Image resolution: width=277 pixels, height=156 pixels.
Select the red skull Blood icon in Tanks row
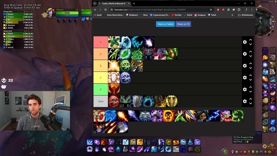coord(114,101)
